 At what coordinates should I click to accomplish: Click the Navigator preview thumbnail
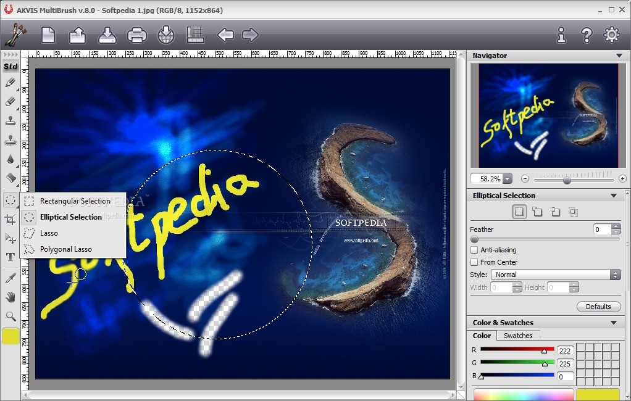[548, 115]
